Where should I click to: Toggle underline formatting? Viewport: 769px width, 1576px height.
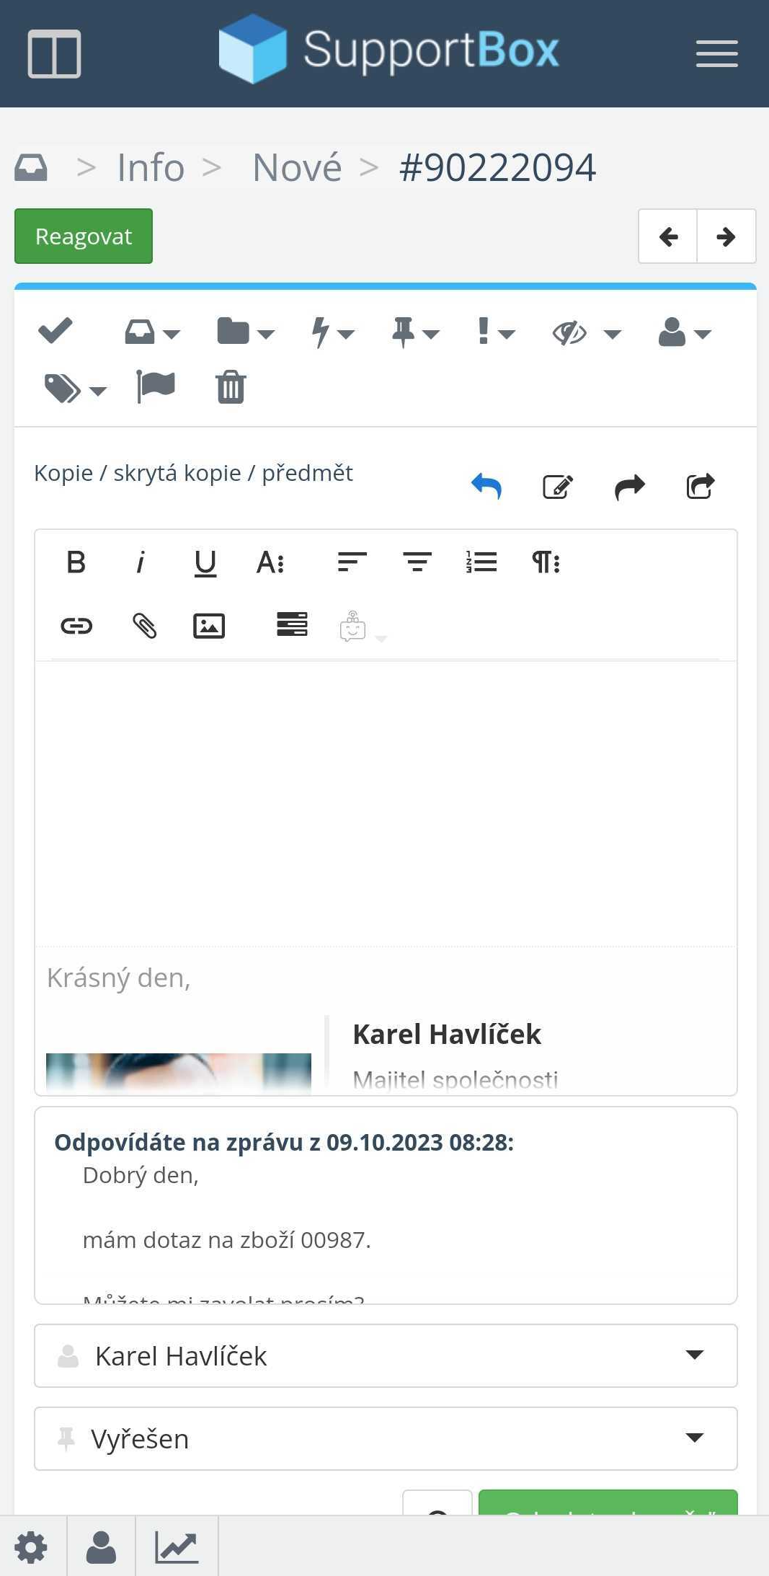point(205,563)
